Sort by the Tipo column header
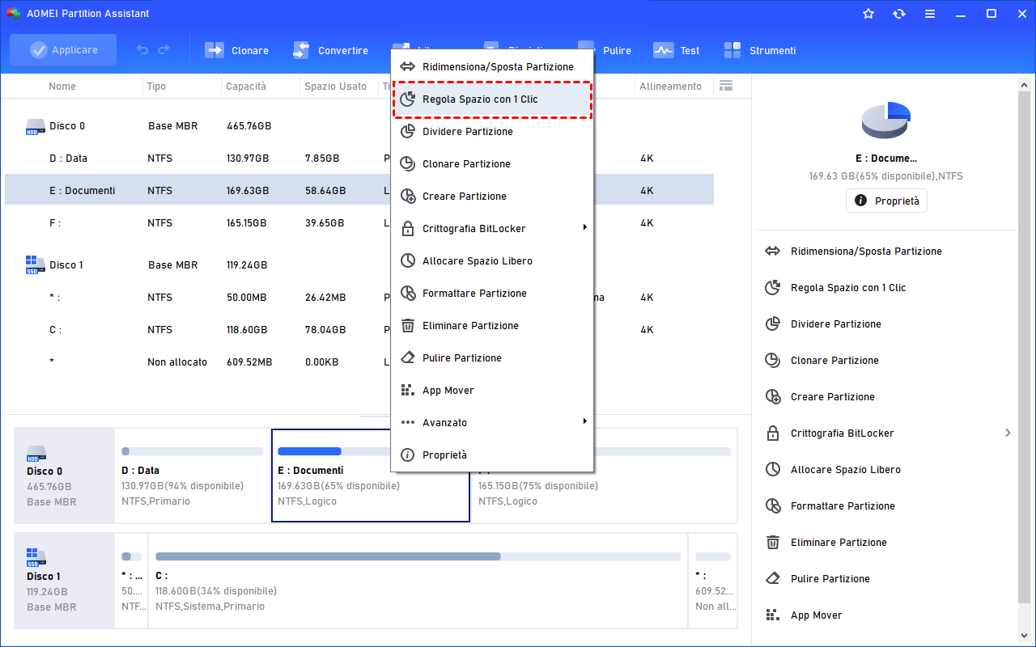 click(156, 87)
